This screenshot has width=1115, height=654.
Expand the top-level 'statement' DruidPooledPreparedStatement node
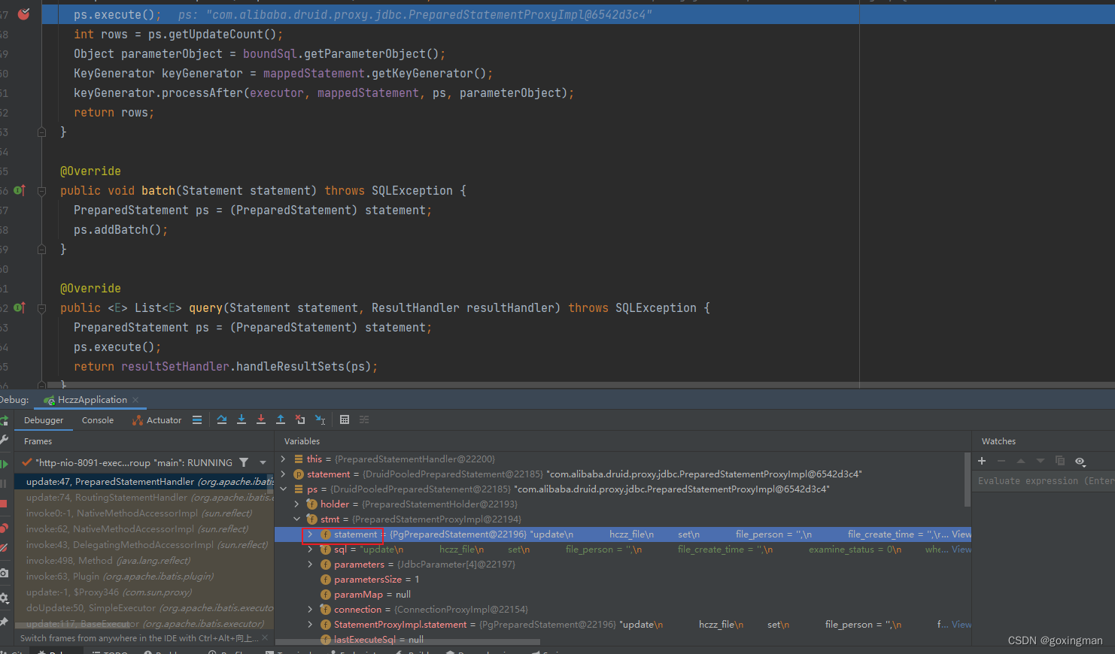coord(284,474)
